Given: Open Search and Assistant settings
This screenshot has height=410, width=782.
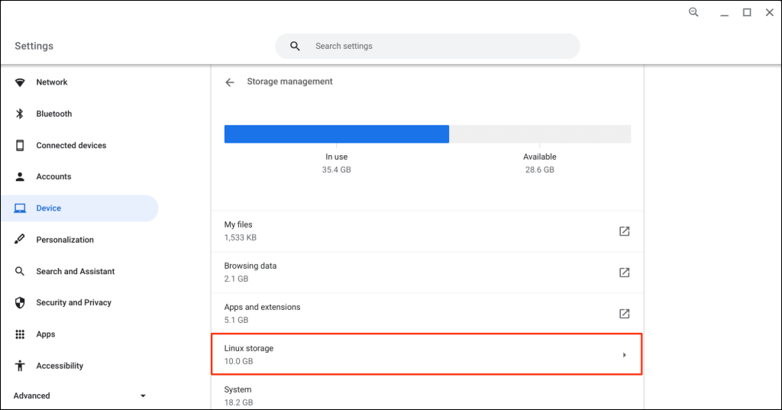Looking at the screenshot, I should pyautogui.click(x=75, y=271).
